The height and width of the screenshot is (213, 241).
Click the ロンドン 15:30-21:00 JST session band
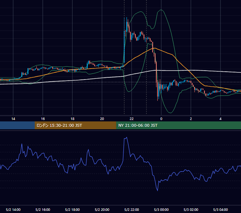click(75, 125)
